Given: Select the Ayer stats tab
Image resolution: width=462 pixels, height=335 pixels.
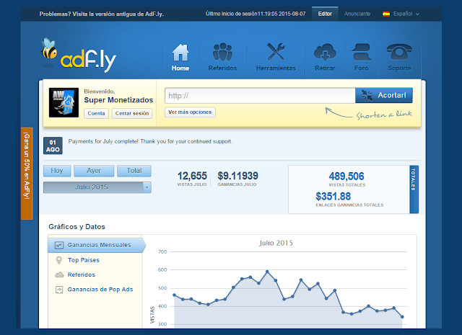Looking at the screenshot, I should [94, 171].
